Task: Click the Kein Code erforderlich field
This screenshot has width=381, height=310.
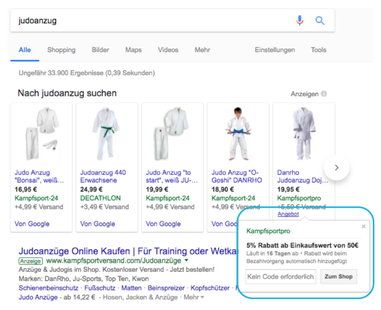Action: 281,276
